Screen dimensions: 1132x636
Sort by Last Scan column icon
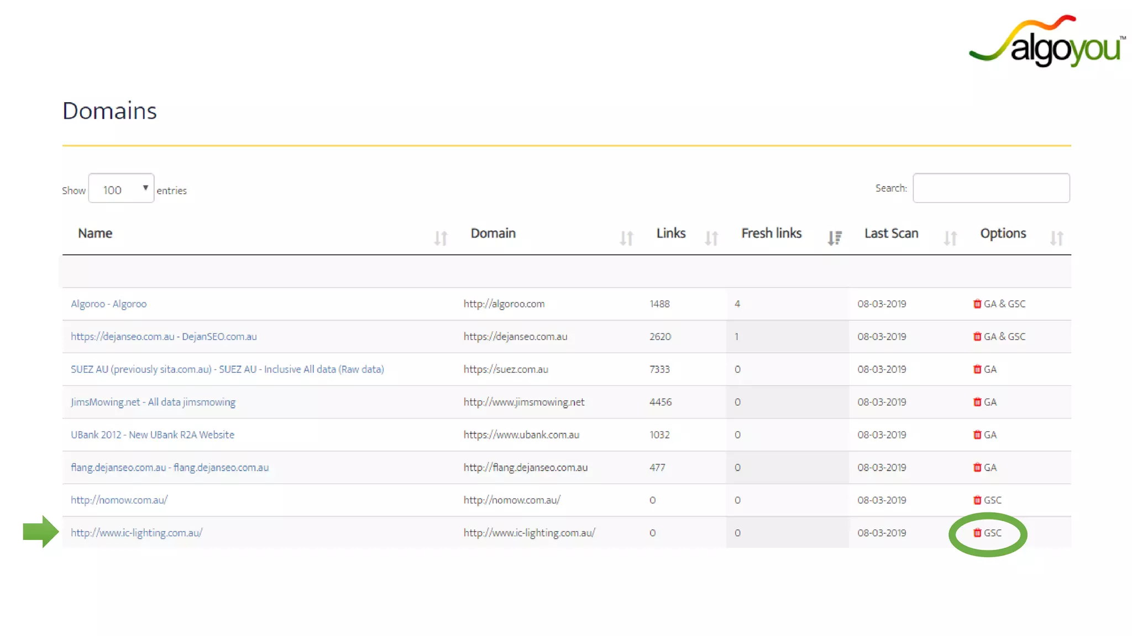[950, 238]
